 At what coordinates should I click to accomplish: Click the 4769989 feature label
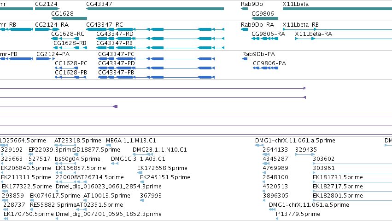275,168
